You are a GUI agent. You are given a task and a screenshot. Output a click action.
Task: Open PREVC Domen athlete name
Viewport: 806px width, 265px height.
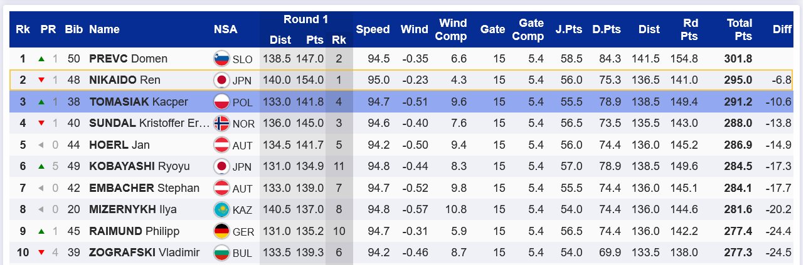[x=128, y=59]
